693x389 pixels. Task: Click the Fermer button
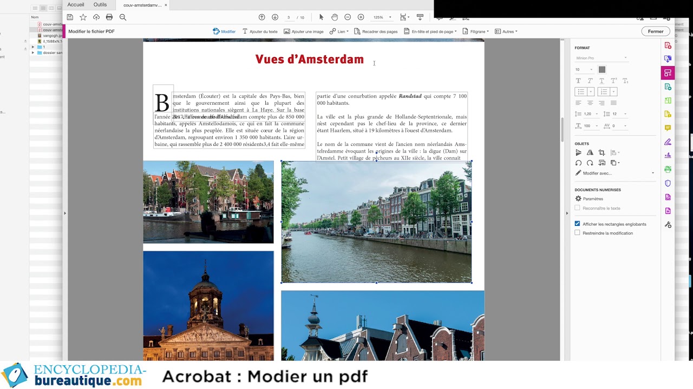click(x=656, y=31)
